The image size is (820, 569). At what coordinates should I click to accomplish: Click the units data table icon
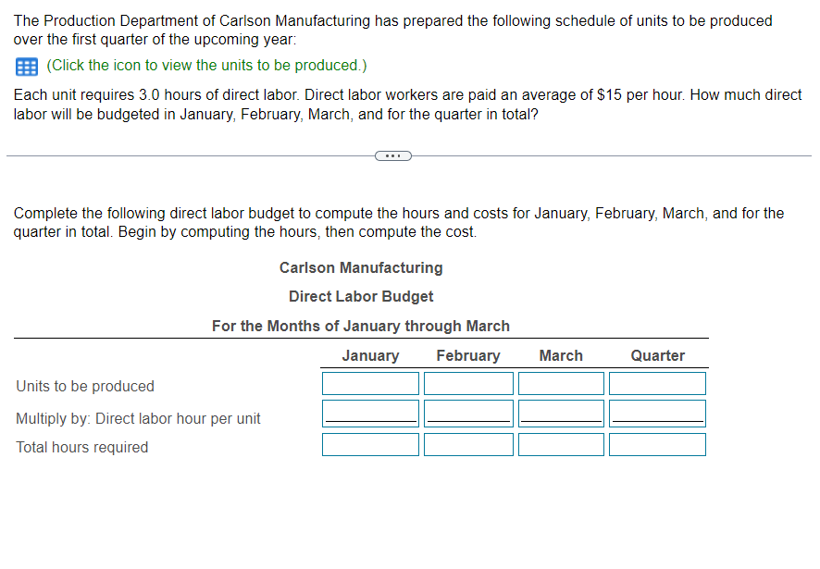click(25, 66)
